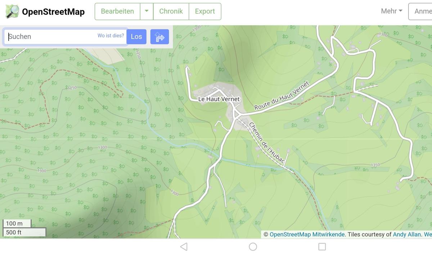
Task: Open the OpenStreetMap Mitwirkende attribution link
Action: pyautogui.click(x=307, y=234)
